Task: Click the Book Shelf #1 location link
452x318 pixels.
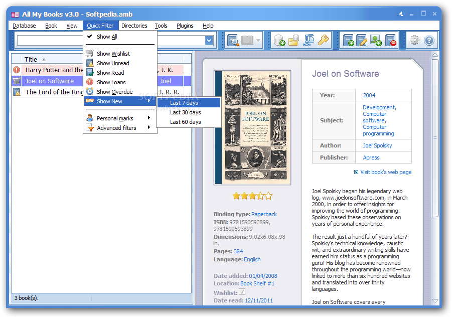Action: 257,283
